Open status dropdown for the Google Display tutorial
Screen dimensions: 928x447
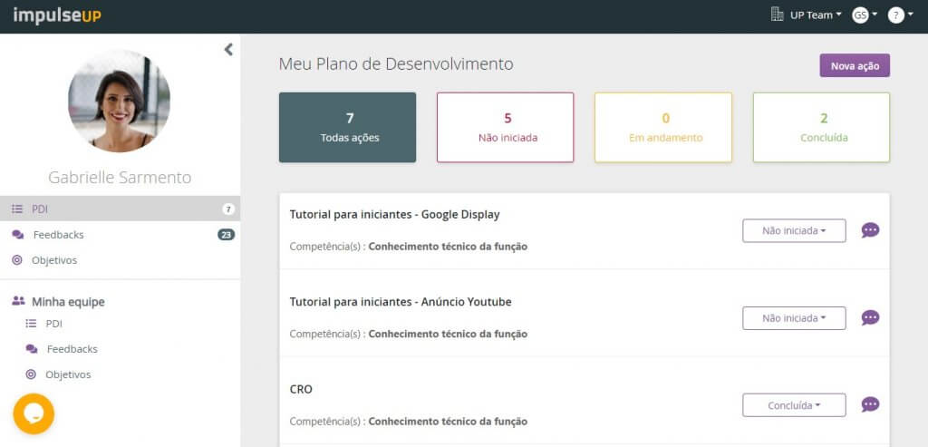[794, 231]
